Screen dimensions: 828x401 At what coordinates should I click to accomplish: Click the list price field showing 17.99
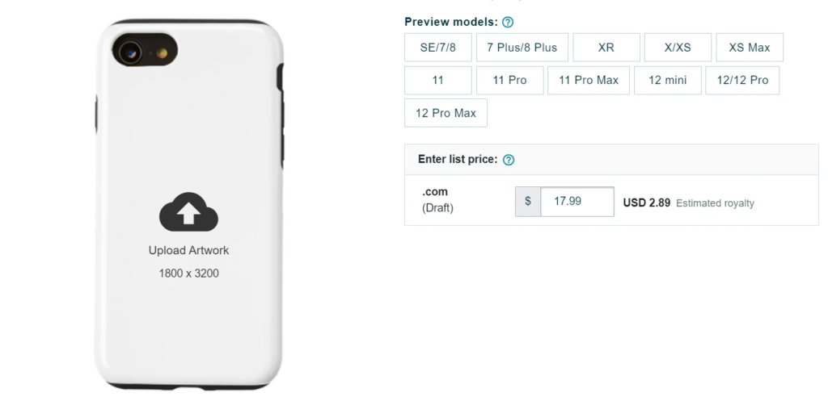click(x=577, y=201)
